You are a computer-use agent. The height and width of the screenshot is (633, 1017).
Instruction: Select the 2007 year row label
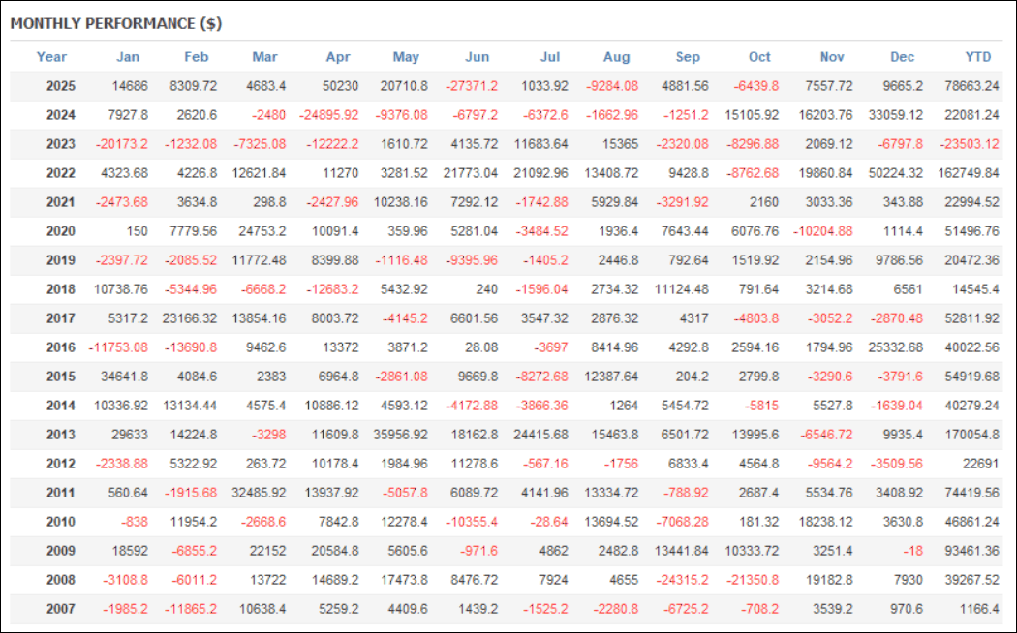click(x=61, y=609)
